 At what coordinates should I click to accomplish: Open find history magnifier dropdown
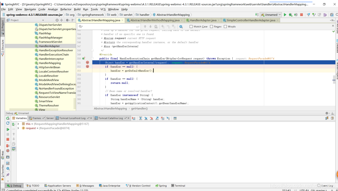(81, 27)
